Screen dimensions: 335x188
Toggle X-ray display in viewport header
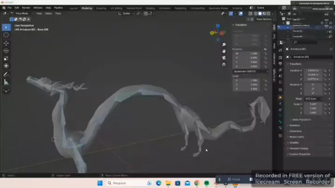point(251,13)
